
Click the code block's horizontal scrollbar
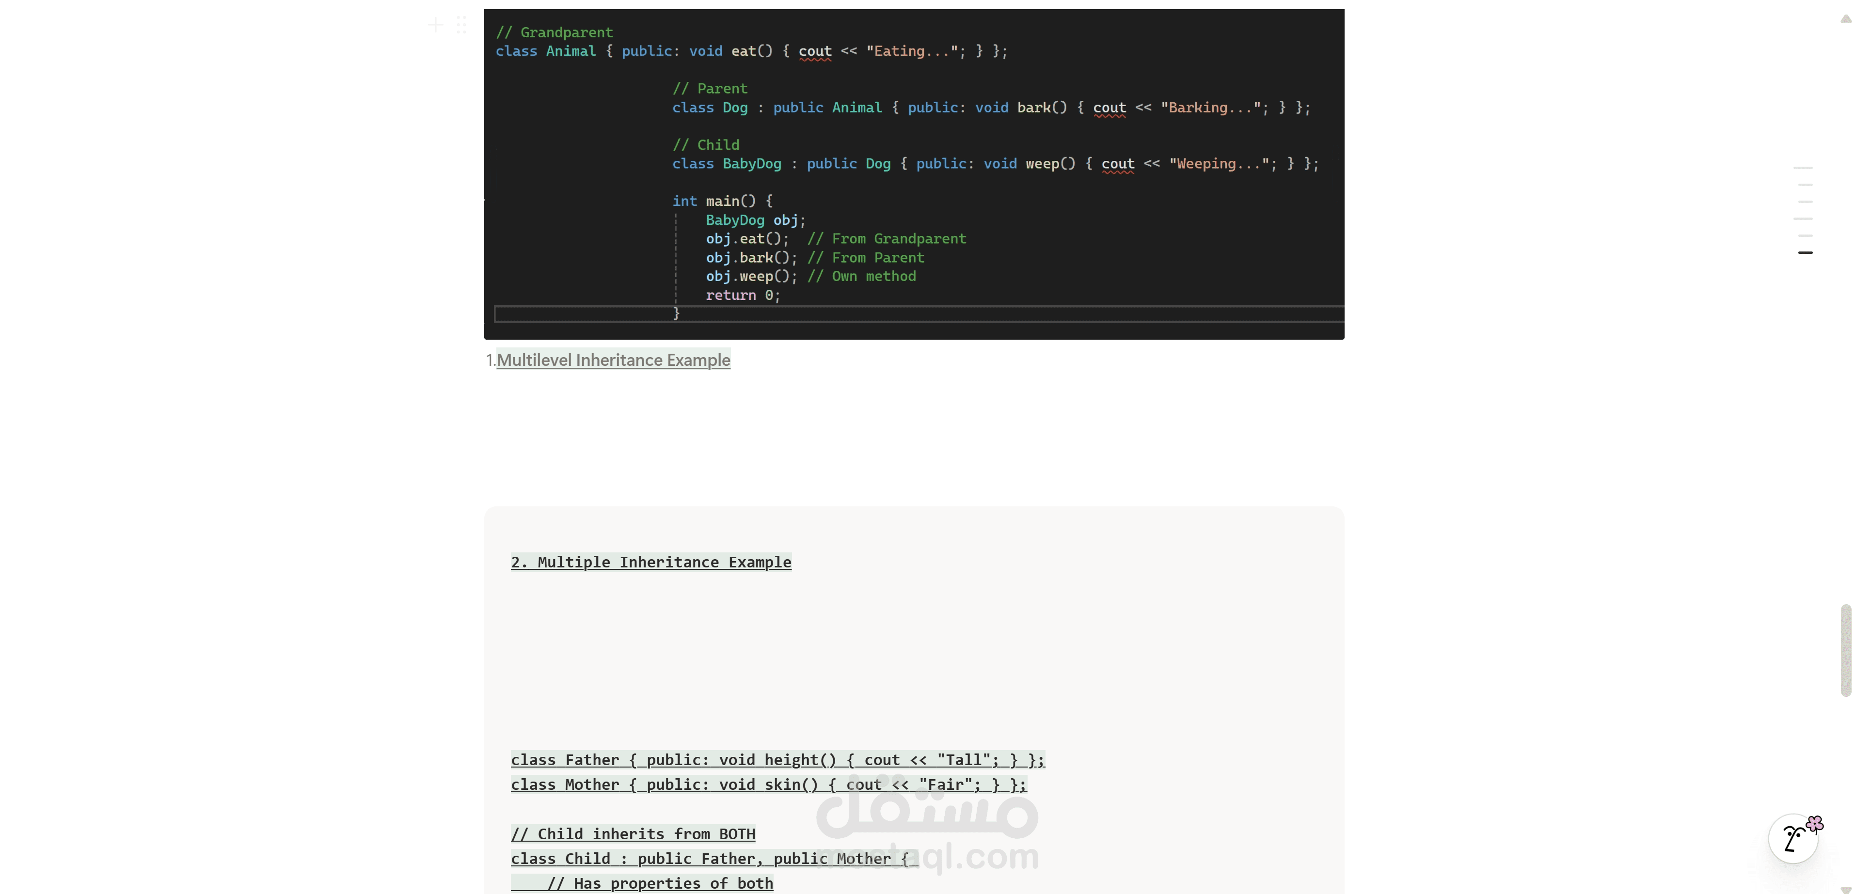[x=918, y=314]
